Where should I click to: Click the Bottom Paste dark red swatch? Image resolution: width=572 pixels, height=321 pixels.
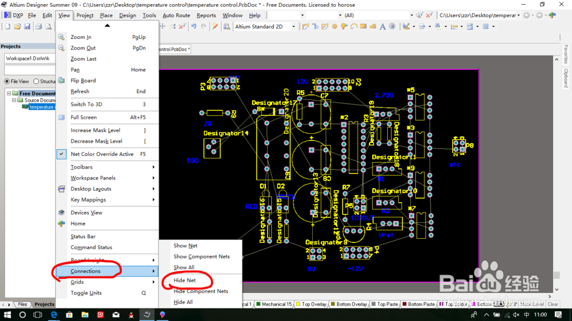point(404,304)
